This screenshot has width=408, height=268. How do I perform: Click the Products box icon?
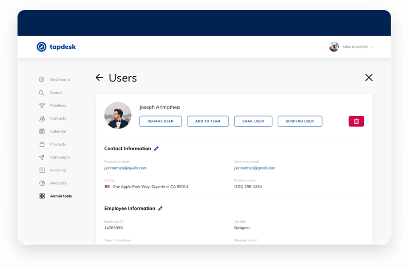tap(42, 144)
